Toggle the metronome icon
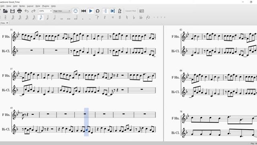Viewport: 257px width, 145px height. point(120,11)
